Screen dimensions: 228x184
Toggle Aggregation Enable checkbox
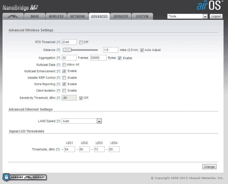coord(119,58)
